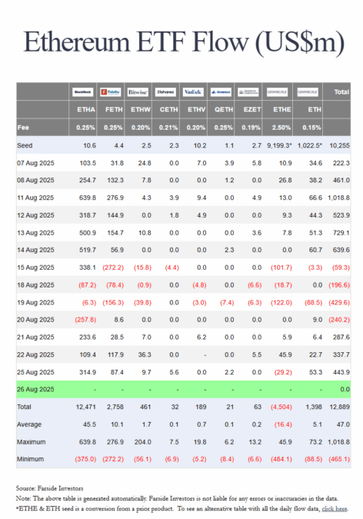
Task: Select the '15 Aug 2025' row label
Action: coord(35,268)
